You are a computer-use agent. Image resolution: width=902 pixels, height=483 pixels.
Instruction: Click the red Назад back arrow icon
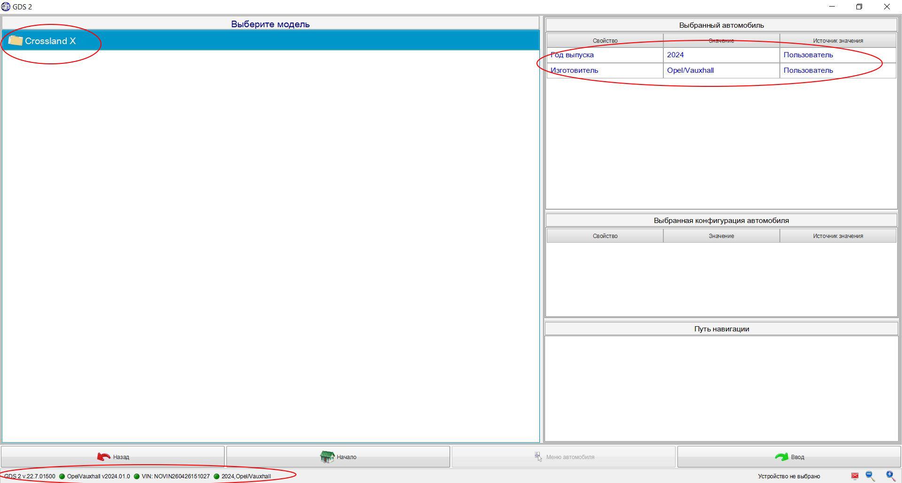coord(104,457)
